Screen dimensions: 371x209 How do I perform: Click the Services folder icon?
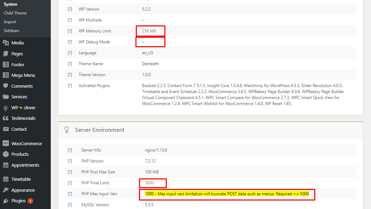6,97
